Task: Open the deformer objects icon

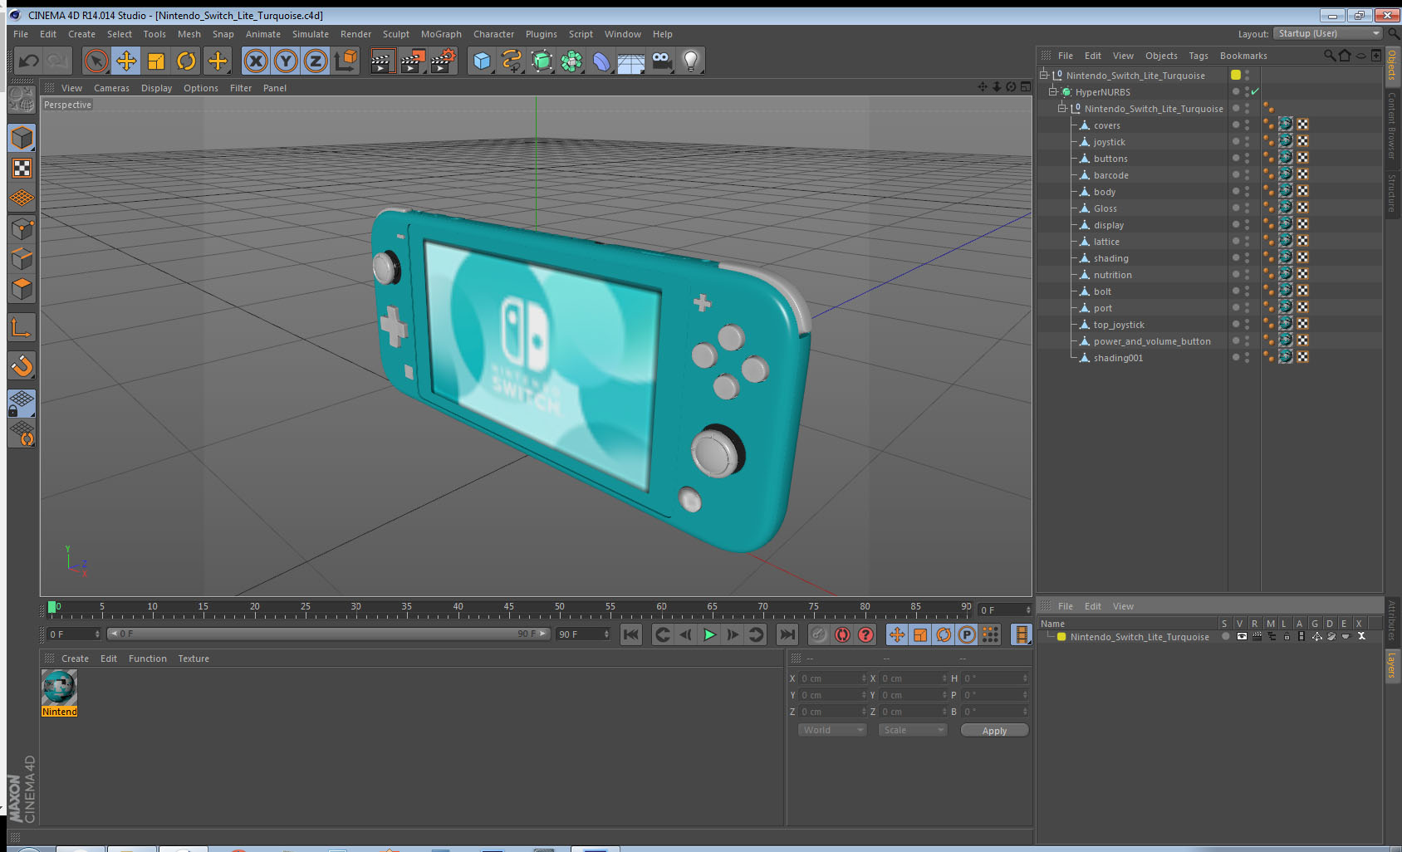Action: [601, 61]
